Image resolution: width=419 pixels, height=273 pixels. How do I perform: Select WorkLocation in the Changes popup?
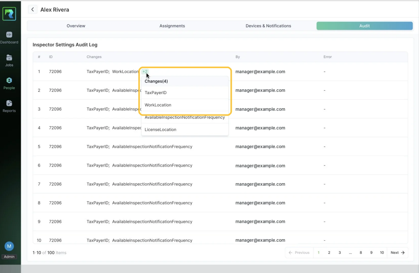185,105
